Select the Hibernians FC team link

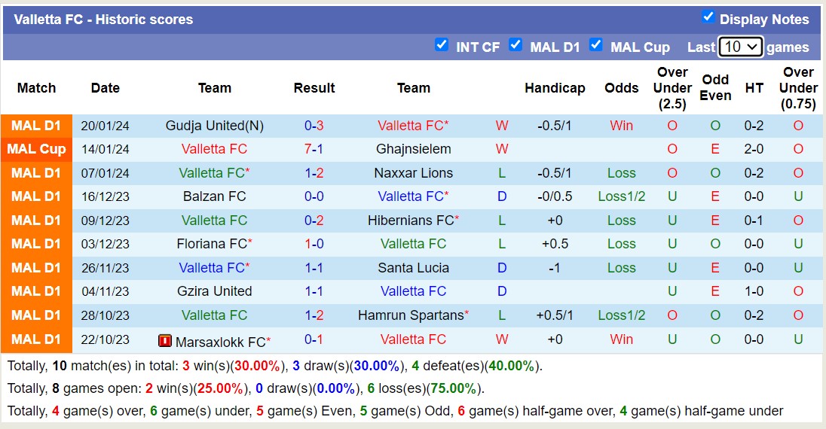[x=411, y=221]
